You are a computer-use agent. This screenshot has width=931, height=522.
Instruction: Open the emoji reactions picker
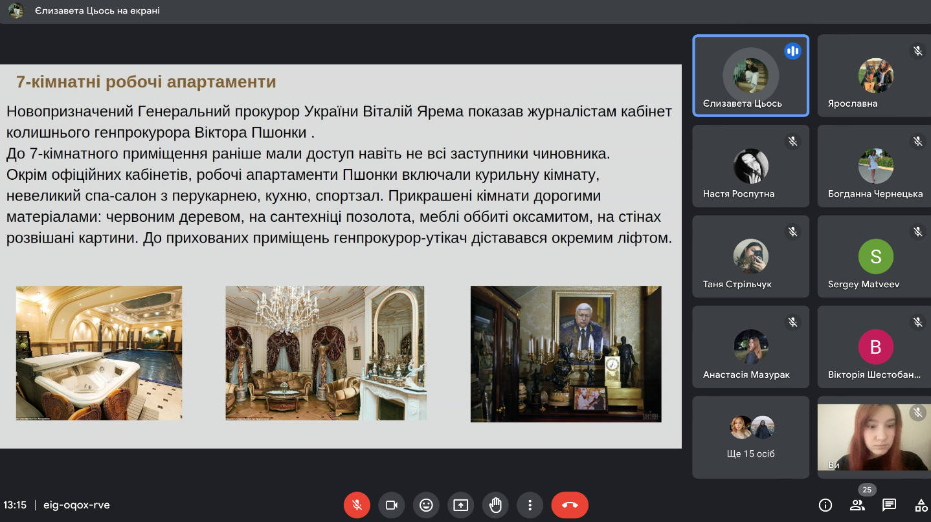coord(426,505)
